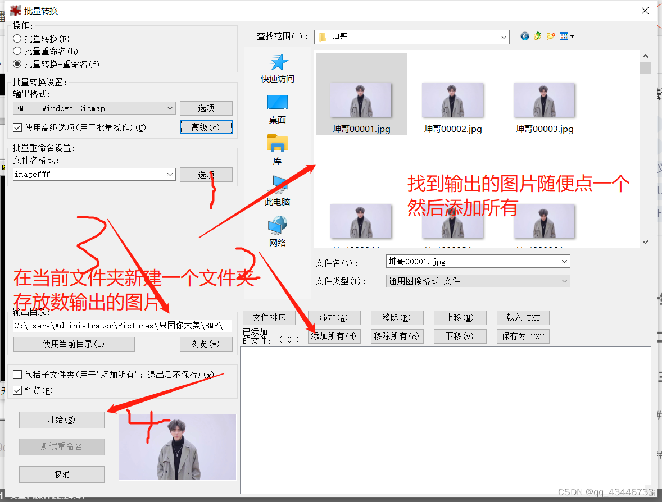Click the 保存为 TXT button
Viewport: 662px width, 502px height.
point(523,336)
